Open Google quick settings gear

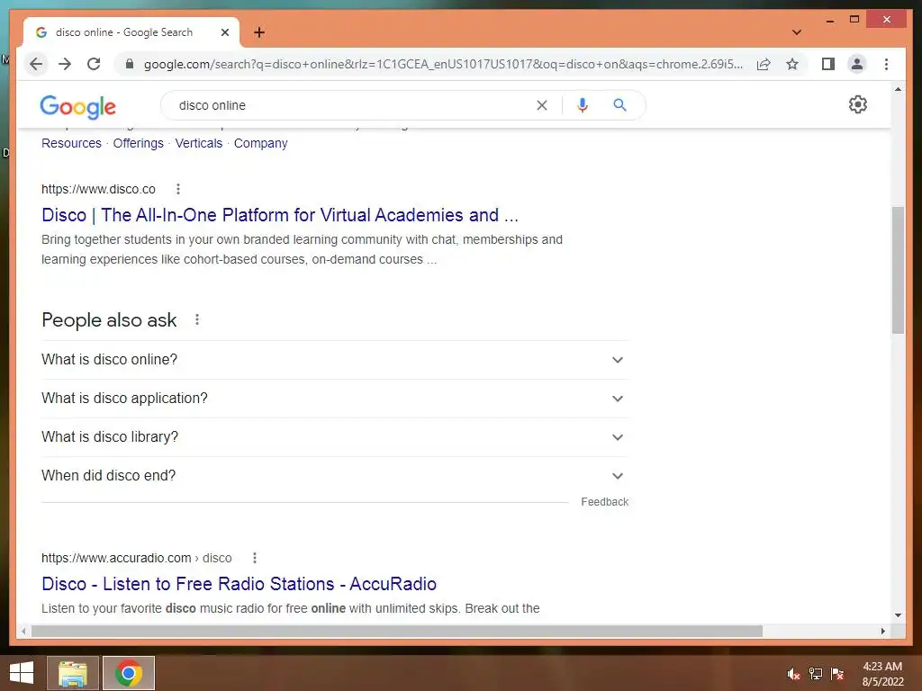click(x=857, y=104)
